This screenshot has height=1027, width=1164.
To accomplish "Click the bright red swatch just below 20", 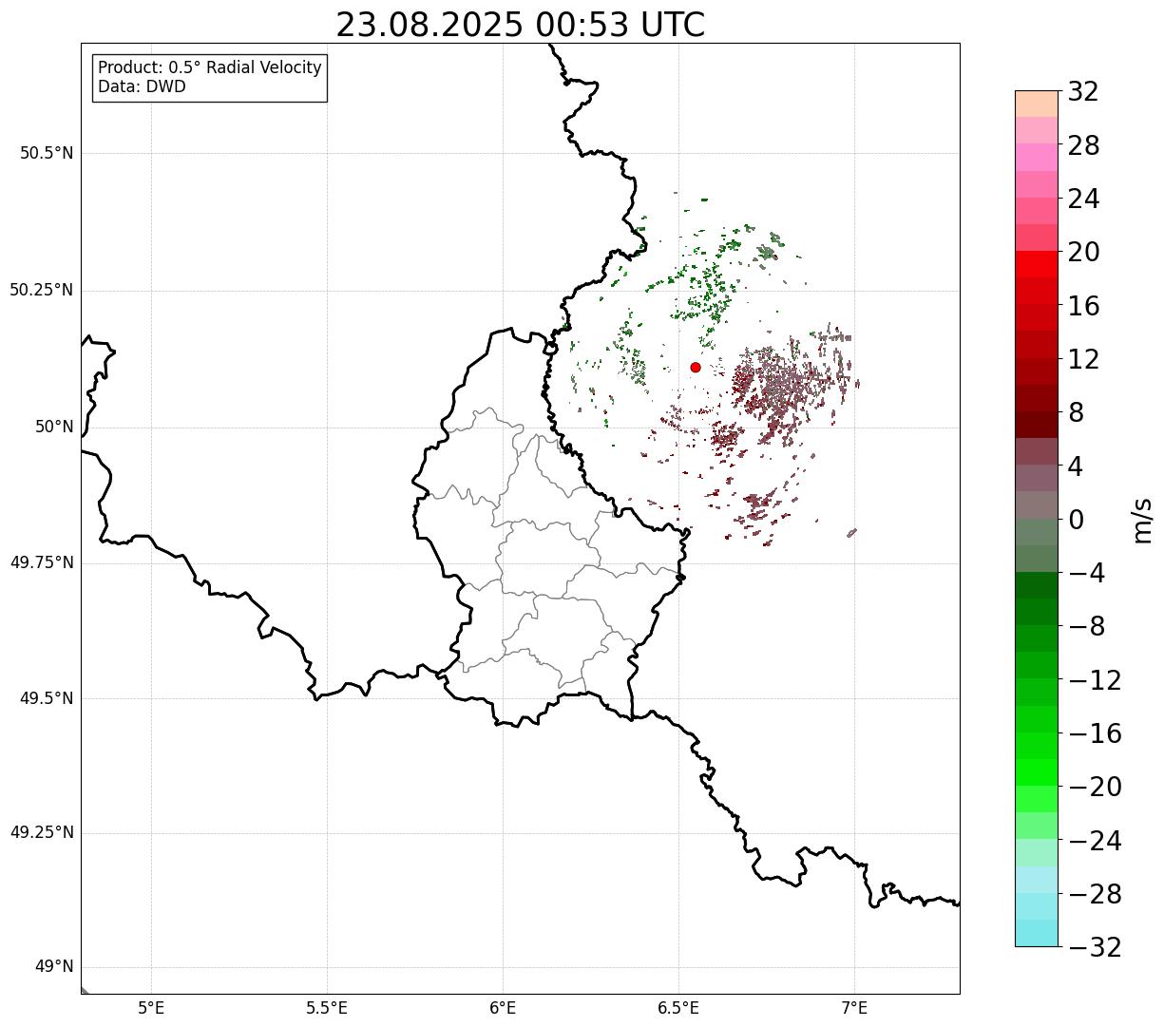I will 1037,264.
